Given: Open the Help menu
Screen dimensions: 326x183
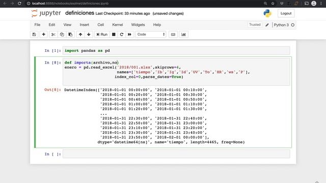Looking at the screenshot, I should (157, 25).
